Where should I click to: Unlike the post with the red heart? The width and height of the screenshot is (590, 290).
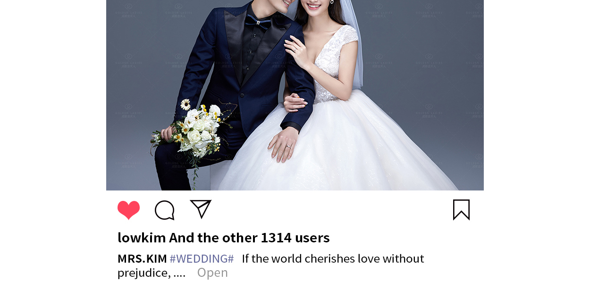(129, 210)
